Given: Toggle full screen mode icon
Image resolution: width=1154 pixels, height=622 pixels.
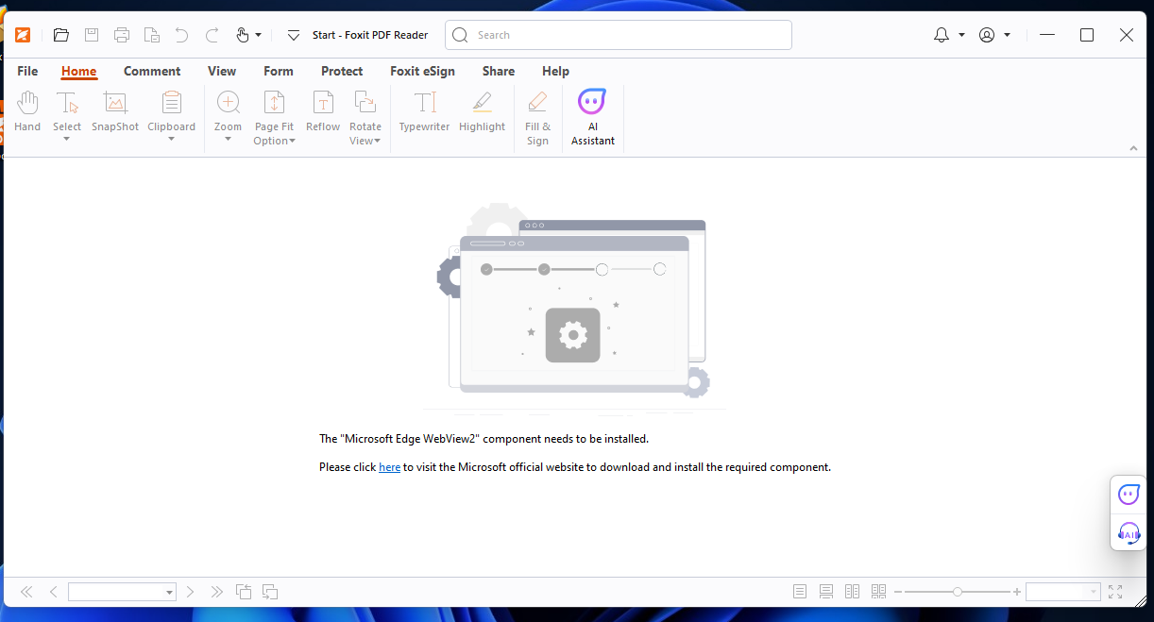Looking at the screenshot, I should pos(1115,592).
